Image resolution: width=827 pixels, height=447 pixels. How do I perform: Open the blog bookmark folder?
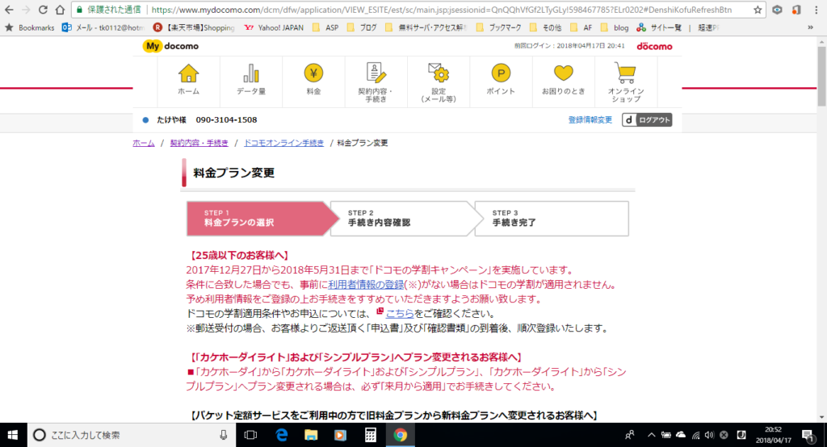(615, 27)
